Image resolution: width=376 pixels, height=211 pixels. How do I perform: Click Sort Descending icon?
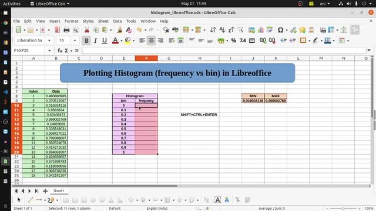pos(231,30)
